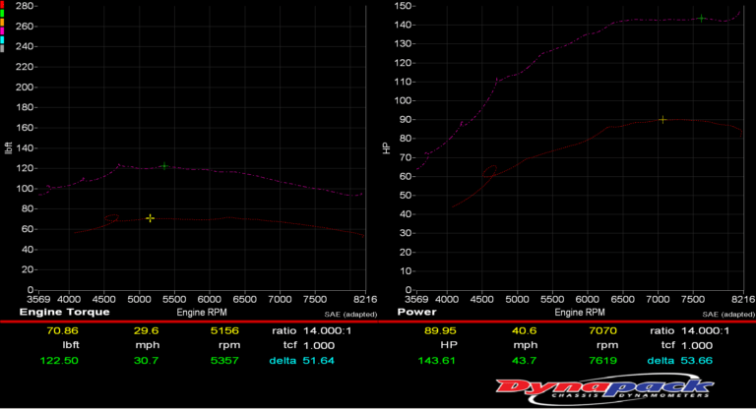Click the Power graph title
756x409 pixels.
coord(416,312)
